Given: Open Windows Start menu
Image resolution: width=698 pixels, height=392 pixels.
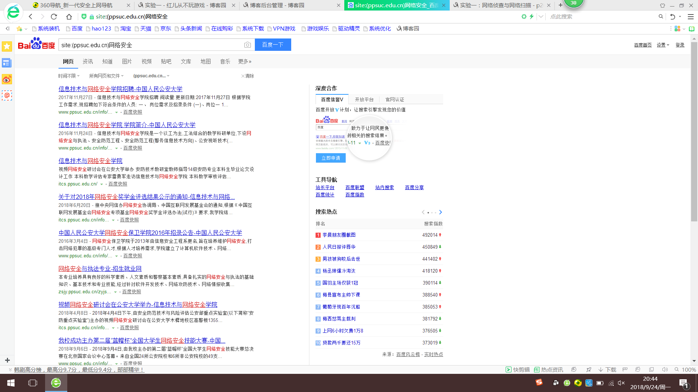Looking at the screenshot, I should click(11, 383).
